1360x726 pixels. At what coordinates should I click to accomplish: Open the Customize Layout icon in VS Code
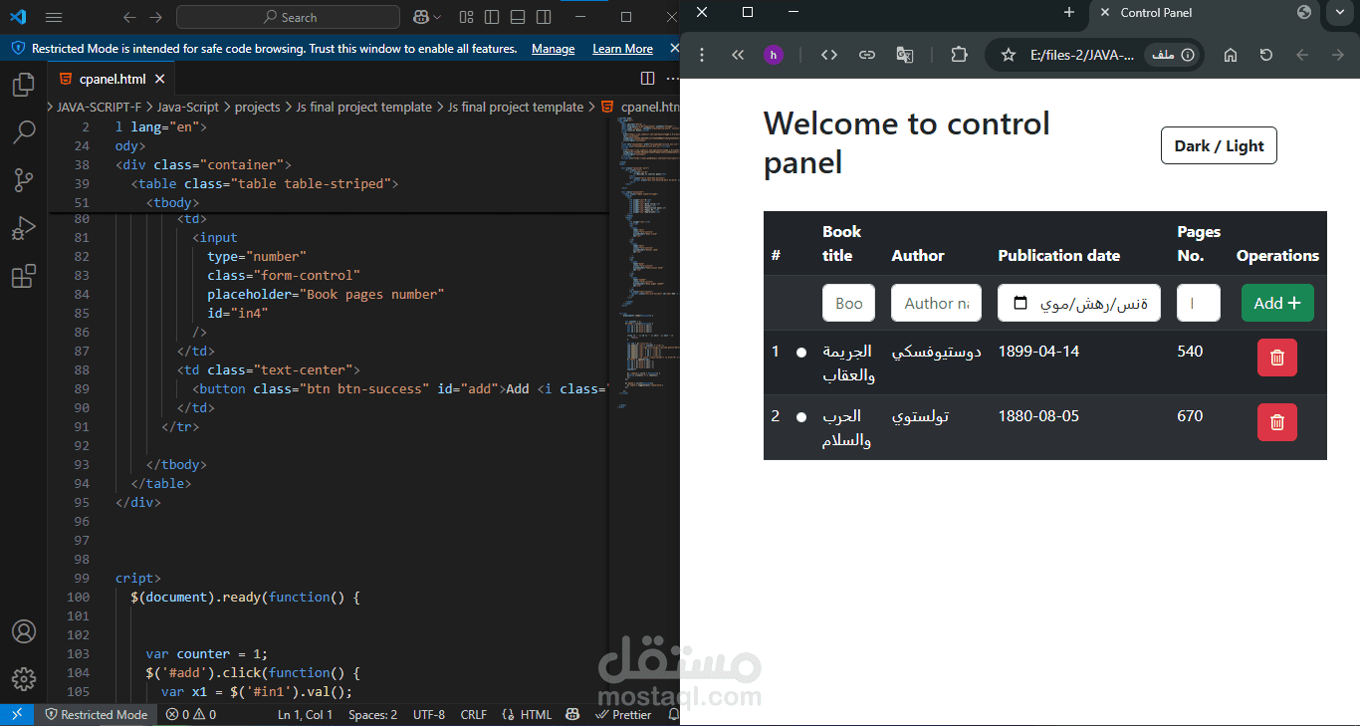click(467, 17)
